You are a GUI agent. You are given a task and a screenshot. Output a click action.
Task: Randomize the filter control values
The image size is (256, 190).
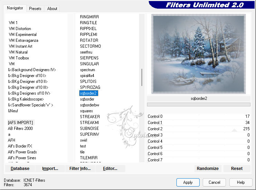(x=208, y=169)
